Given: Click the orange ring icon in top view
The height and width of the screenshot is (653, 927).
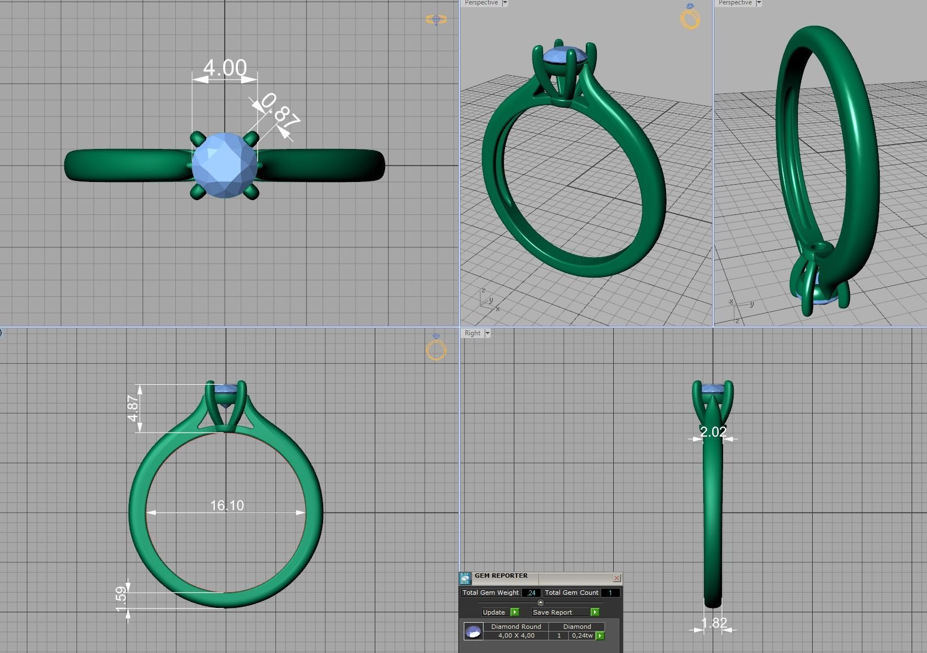Looking at the screenshot, I should (436, 20).
